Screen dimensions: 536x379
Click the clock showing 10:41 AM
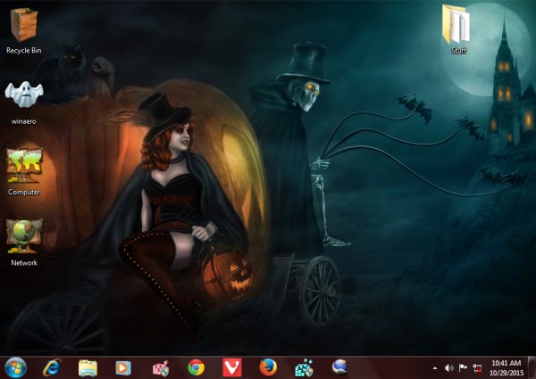pyautogui.click(x=507, y=363)
